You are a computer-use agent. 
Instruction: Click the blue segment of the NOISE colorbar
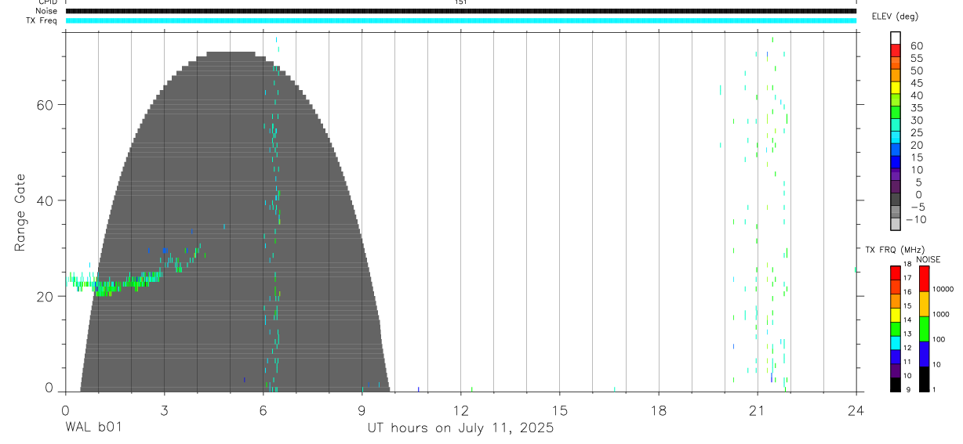pyautogui.click(x=925, y=354)
